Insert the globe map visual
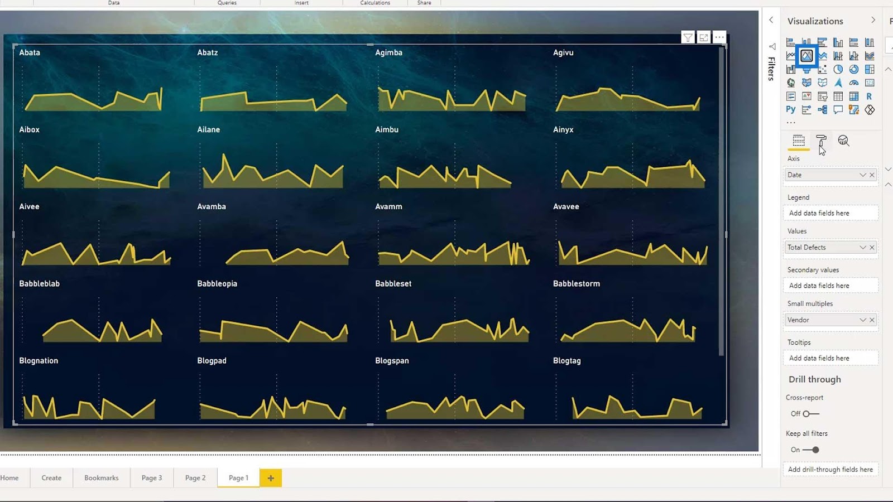893x502 pixels. [791, 83]
